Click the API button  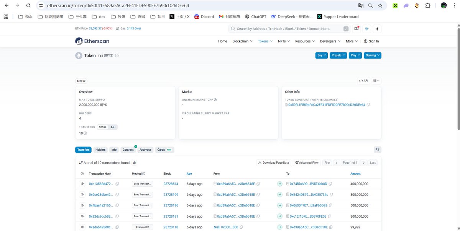(363, 81)
